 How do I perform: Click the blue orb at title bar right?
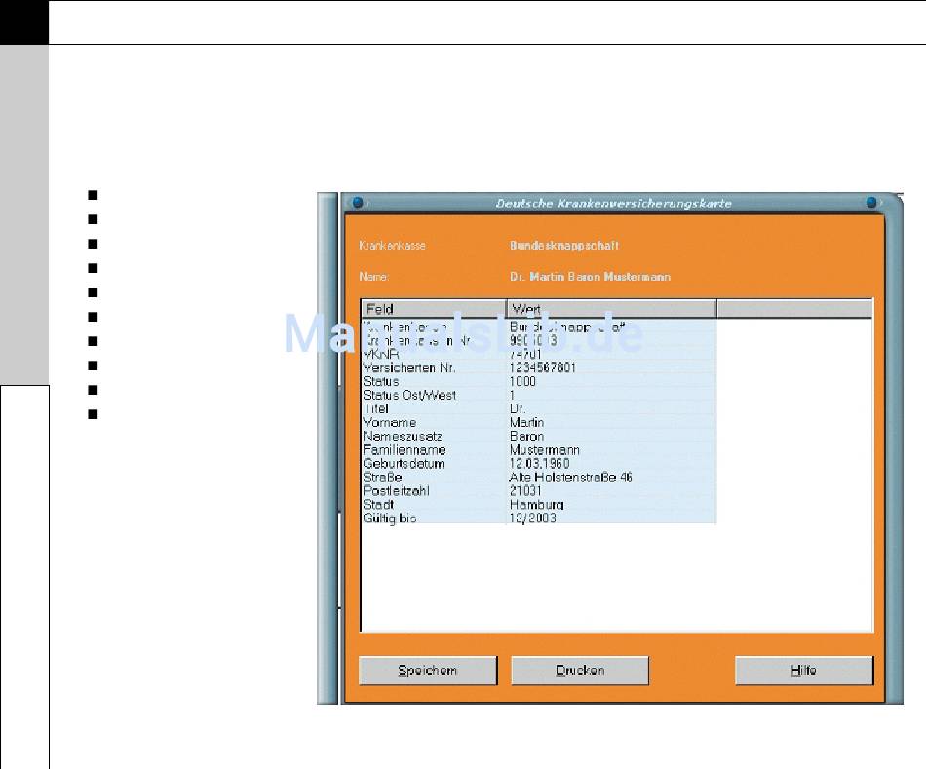(871, 202)
